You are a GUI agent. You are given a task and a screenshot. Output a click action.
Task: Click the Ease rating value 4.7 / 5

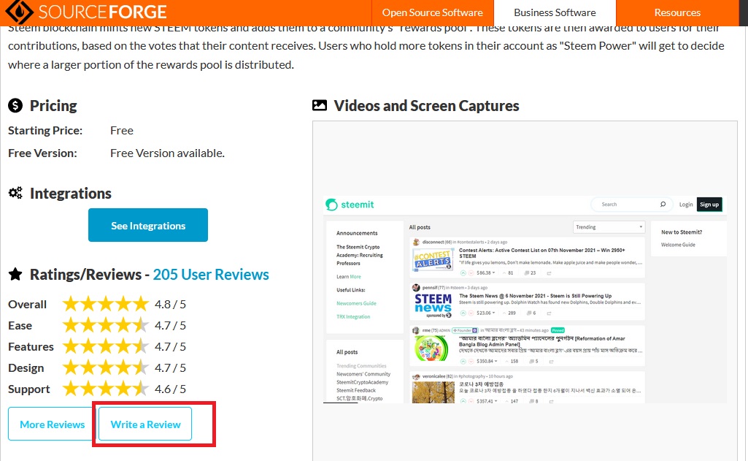click(170, 325)
